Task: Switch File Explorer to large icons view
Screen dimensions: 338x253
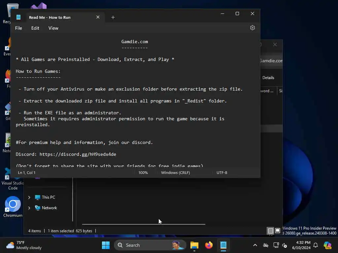Action: tap(278, 231)
